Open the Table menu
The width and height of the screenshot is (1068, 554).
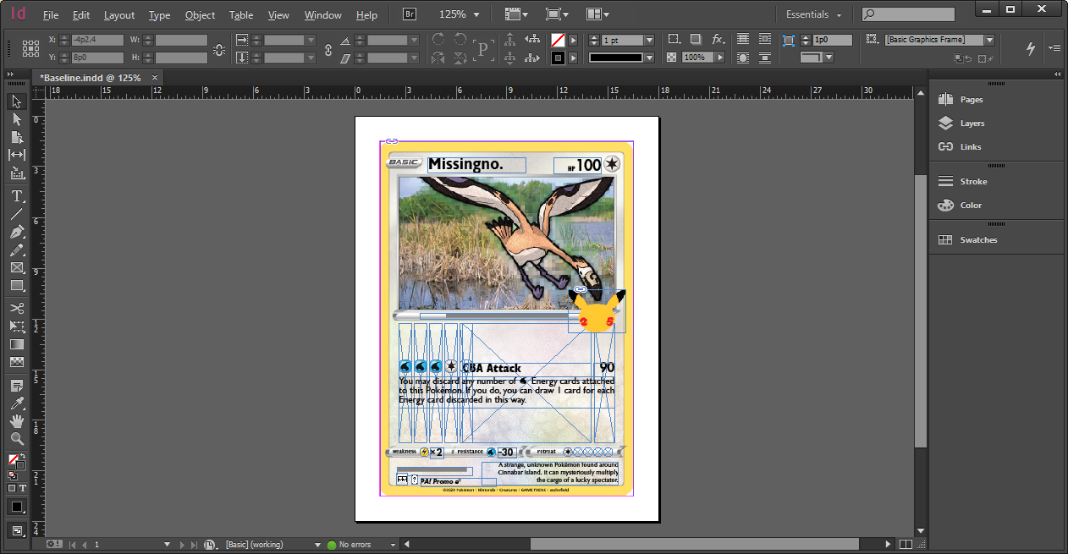click(241, 15)
